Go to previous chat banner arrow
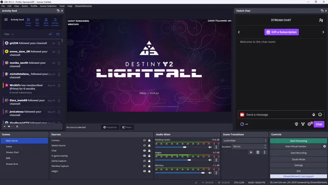This screenshot has height=185, width=328. coord(239,32)
